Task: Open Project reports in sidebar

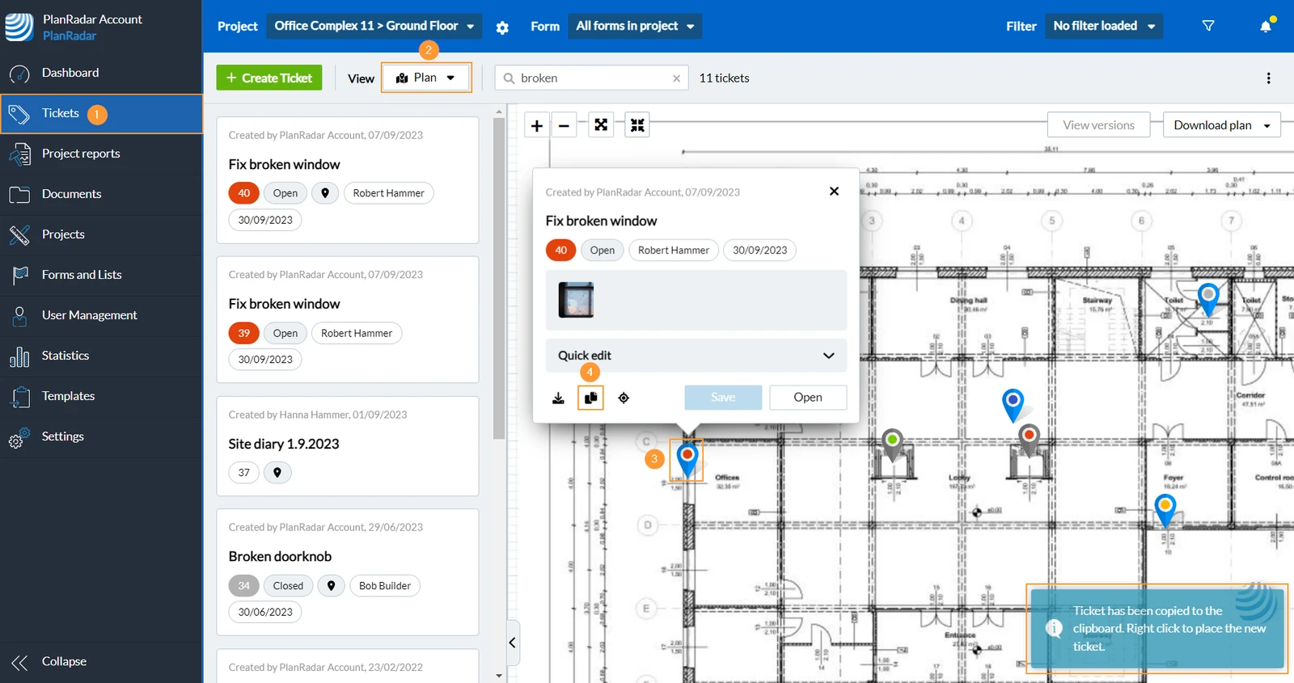Action: point(81,154)
